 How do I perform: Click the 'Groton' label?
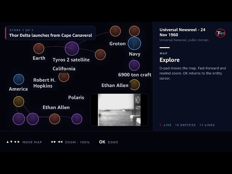tap(117, 43)
